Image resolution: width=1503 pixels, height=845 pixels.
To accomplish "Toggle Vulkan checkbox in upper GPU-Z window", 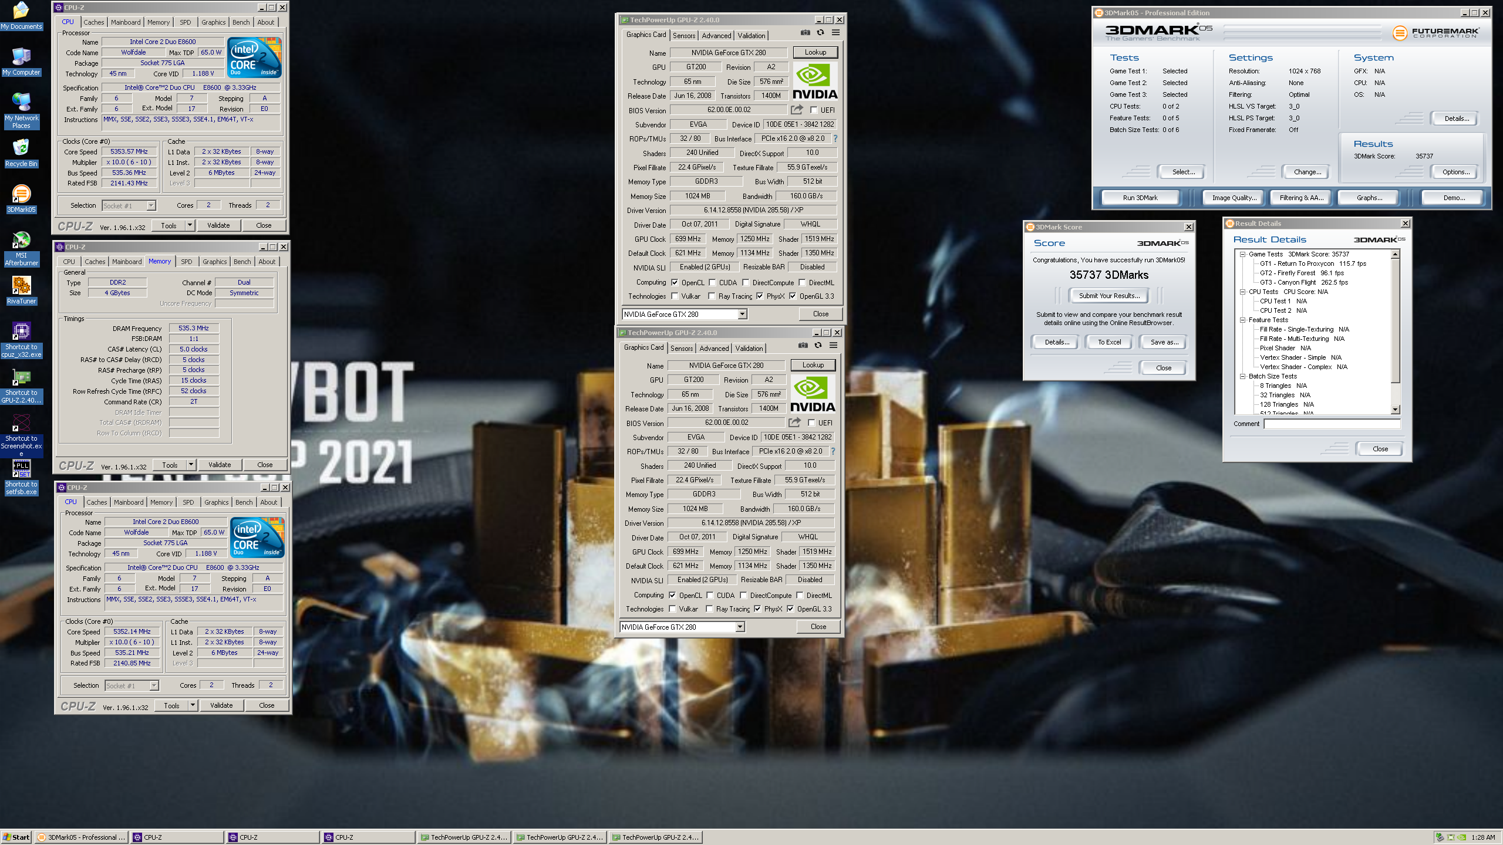I will pyautogui.click(x=675, y=296).
